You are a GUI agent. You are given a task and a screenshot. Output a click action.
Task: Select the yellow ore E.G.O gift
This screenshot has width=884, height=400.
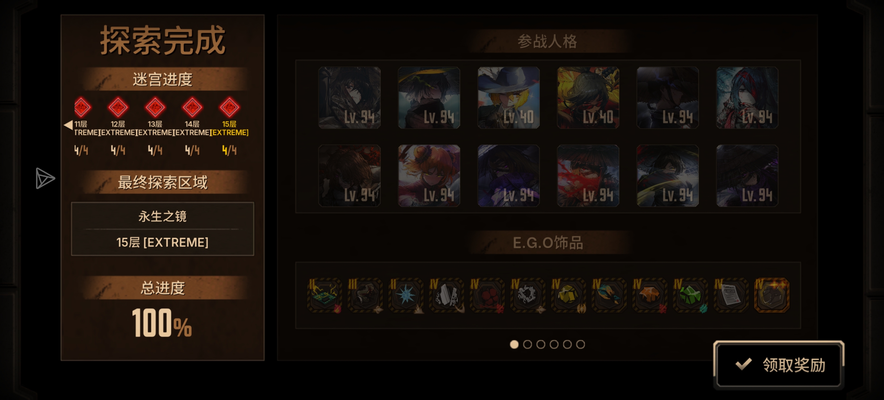568,295
